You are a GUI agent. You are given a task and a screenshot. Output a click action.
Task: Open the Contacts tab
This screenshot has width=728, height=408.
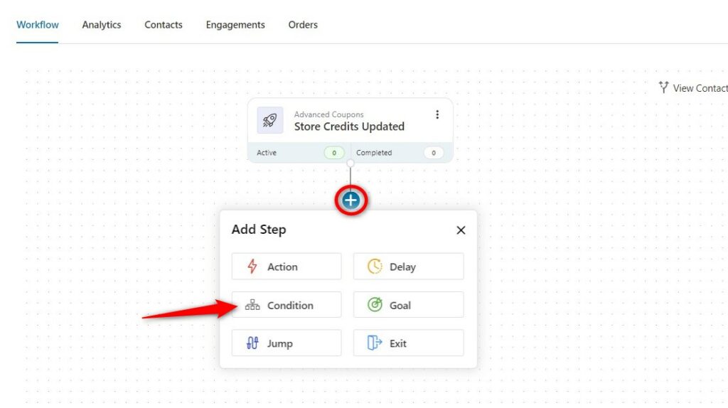pos(164,25)
